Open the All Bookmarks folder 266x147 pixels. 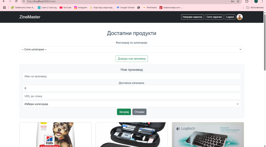[x=255, y=7]
